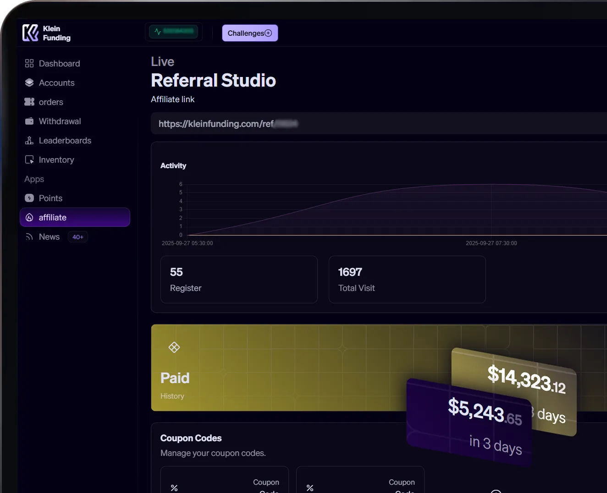
Task: Switch to the affiliate section
Action: click(52, 217)
